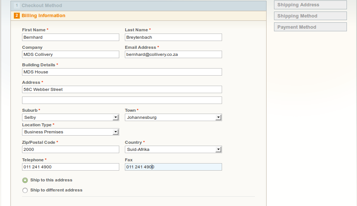Click the empty second address line field

[122, 100]
